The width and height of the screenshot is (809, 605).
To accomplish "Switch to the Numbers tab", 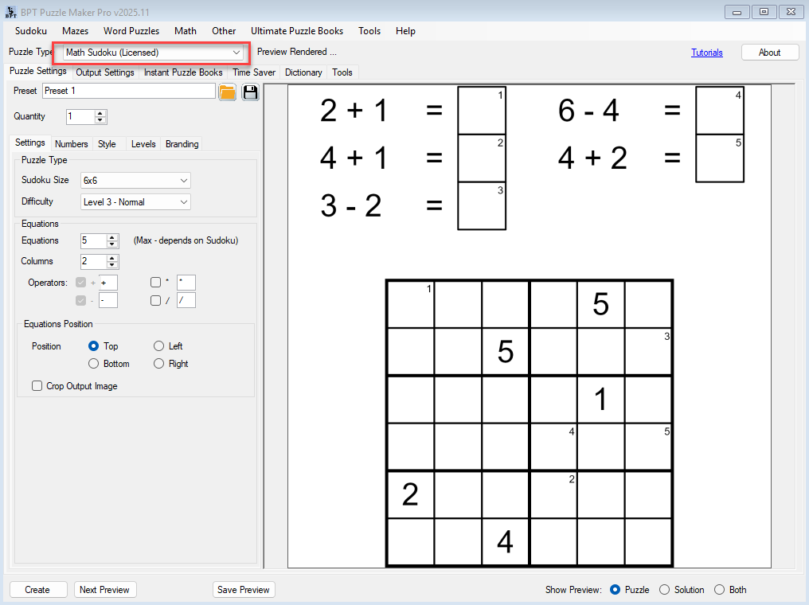I will pos(71,144).
